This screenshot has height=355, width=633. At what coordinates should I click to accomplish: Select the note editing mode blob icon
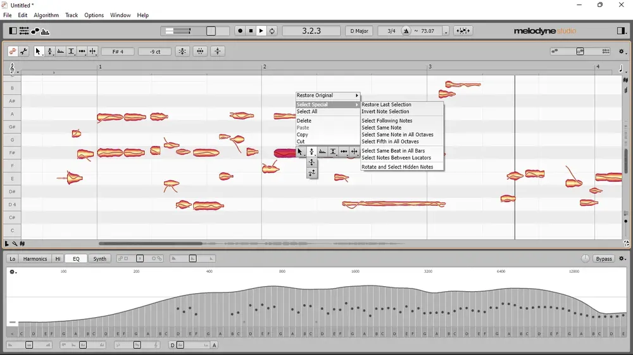13,51
